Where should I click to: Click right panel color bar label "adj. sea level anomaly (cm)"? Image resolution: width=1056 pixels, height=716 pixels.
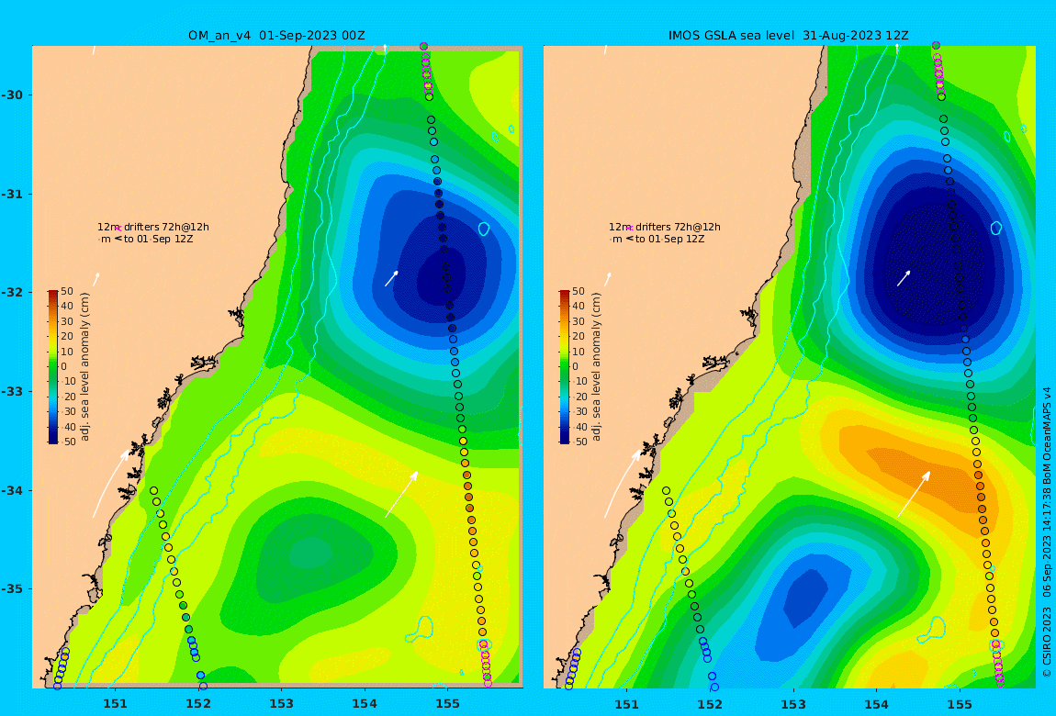[597, 367]
